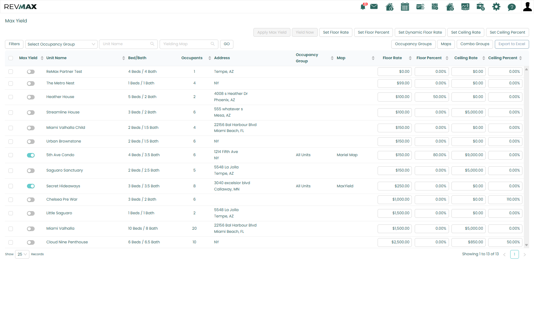
Task: Open the Select Occupancy Group dropdown
Action: [x=61, y=44]
